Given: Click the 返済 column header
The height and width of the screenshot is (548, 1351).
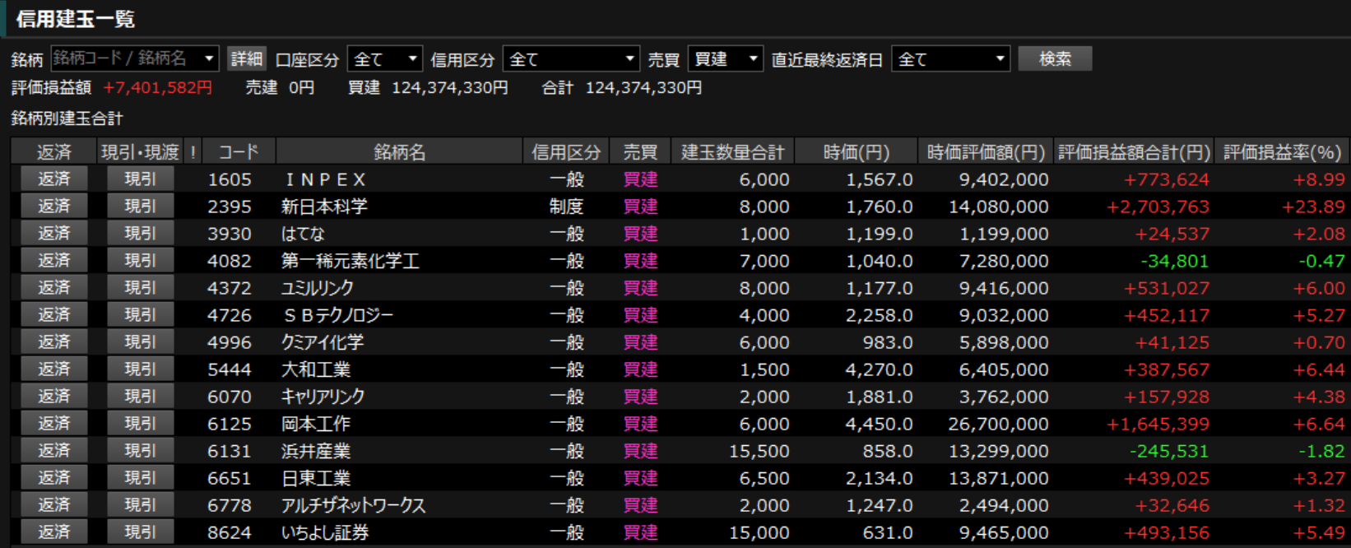Looking at the screenshot, I should point(53,152).
